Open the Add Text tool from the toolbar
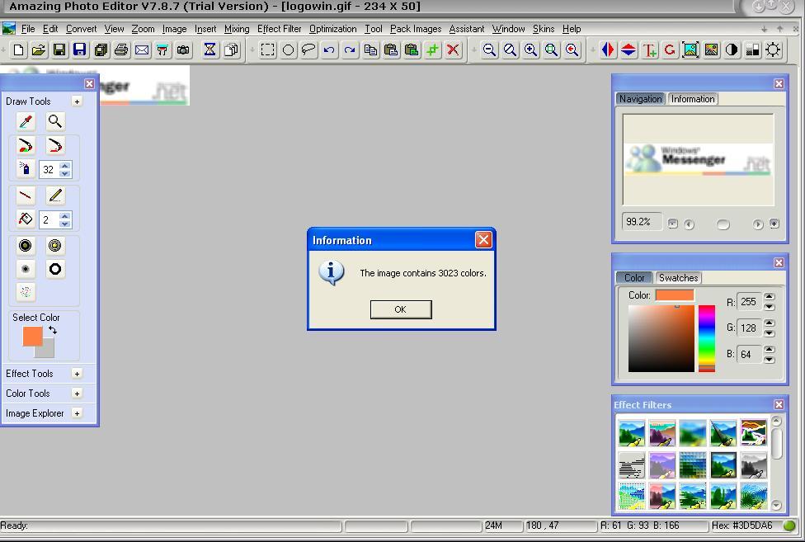805x542 pixels. pos(648,50)
